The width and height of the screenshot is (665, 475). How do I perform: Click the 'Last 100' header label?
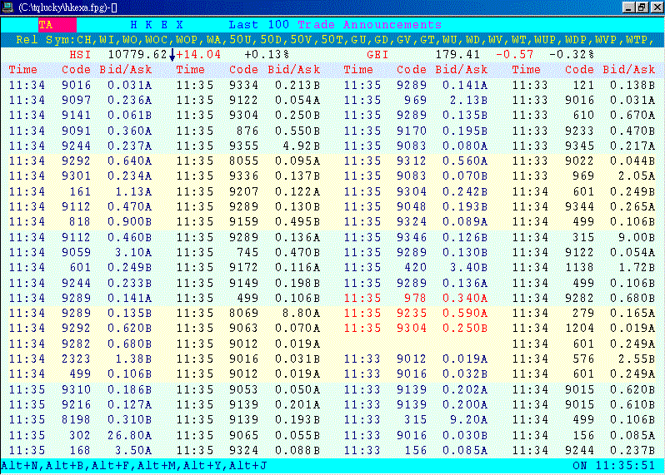pyautogui.click(x=258, y=25)
